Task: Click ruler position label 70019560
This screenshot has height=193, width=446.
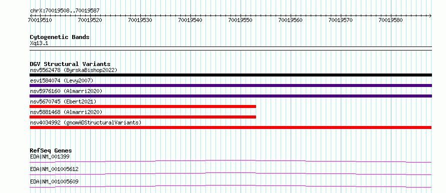Action: click(291, 20)
